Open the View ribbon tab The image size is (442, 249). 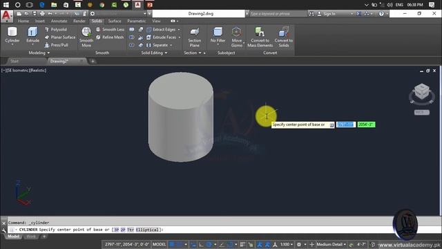pyautogui.click(x=156, y=21)
